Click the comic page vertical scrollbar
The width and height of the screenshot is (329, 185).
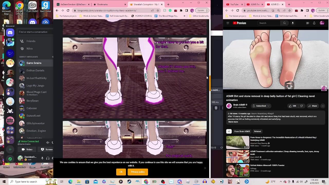209,82
